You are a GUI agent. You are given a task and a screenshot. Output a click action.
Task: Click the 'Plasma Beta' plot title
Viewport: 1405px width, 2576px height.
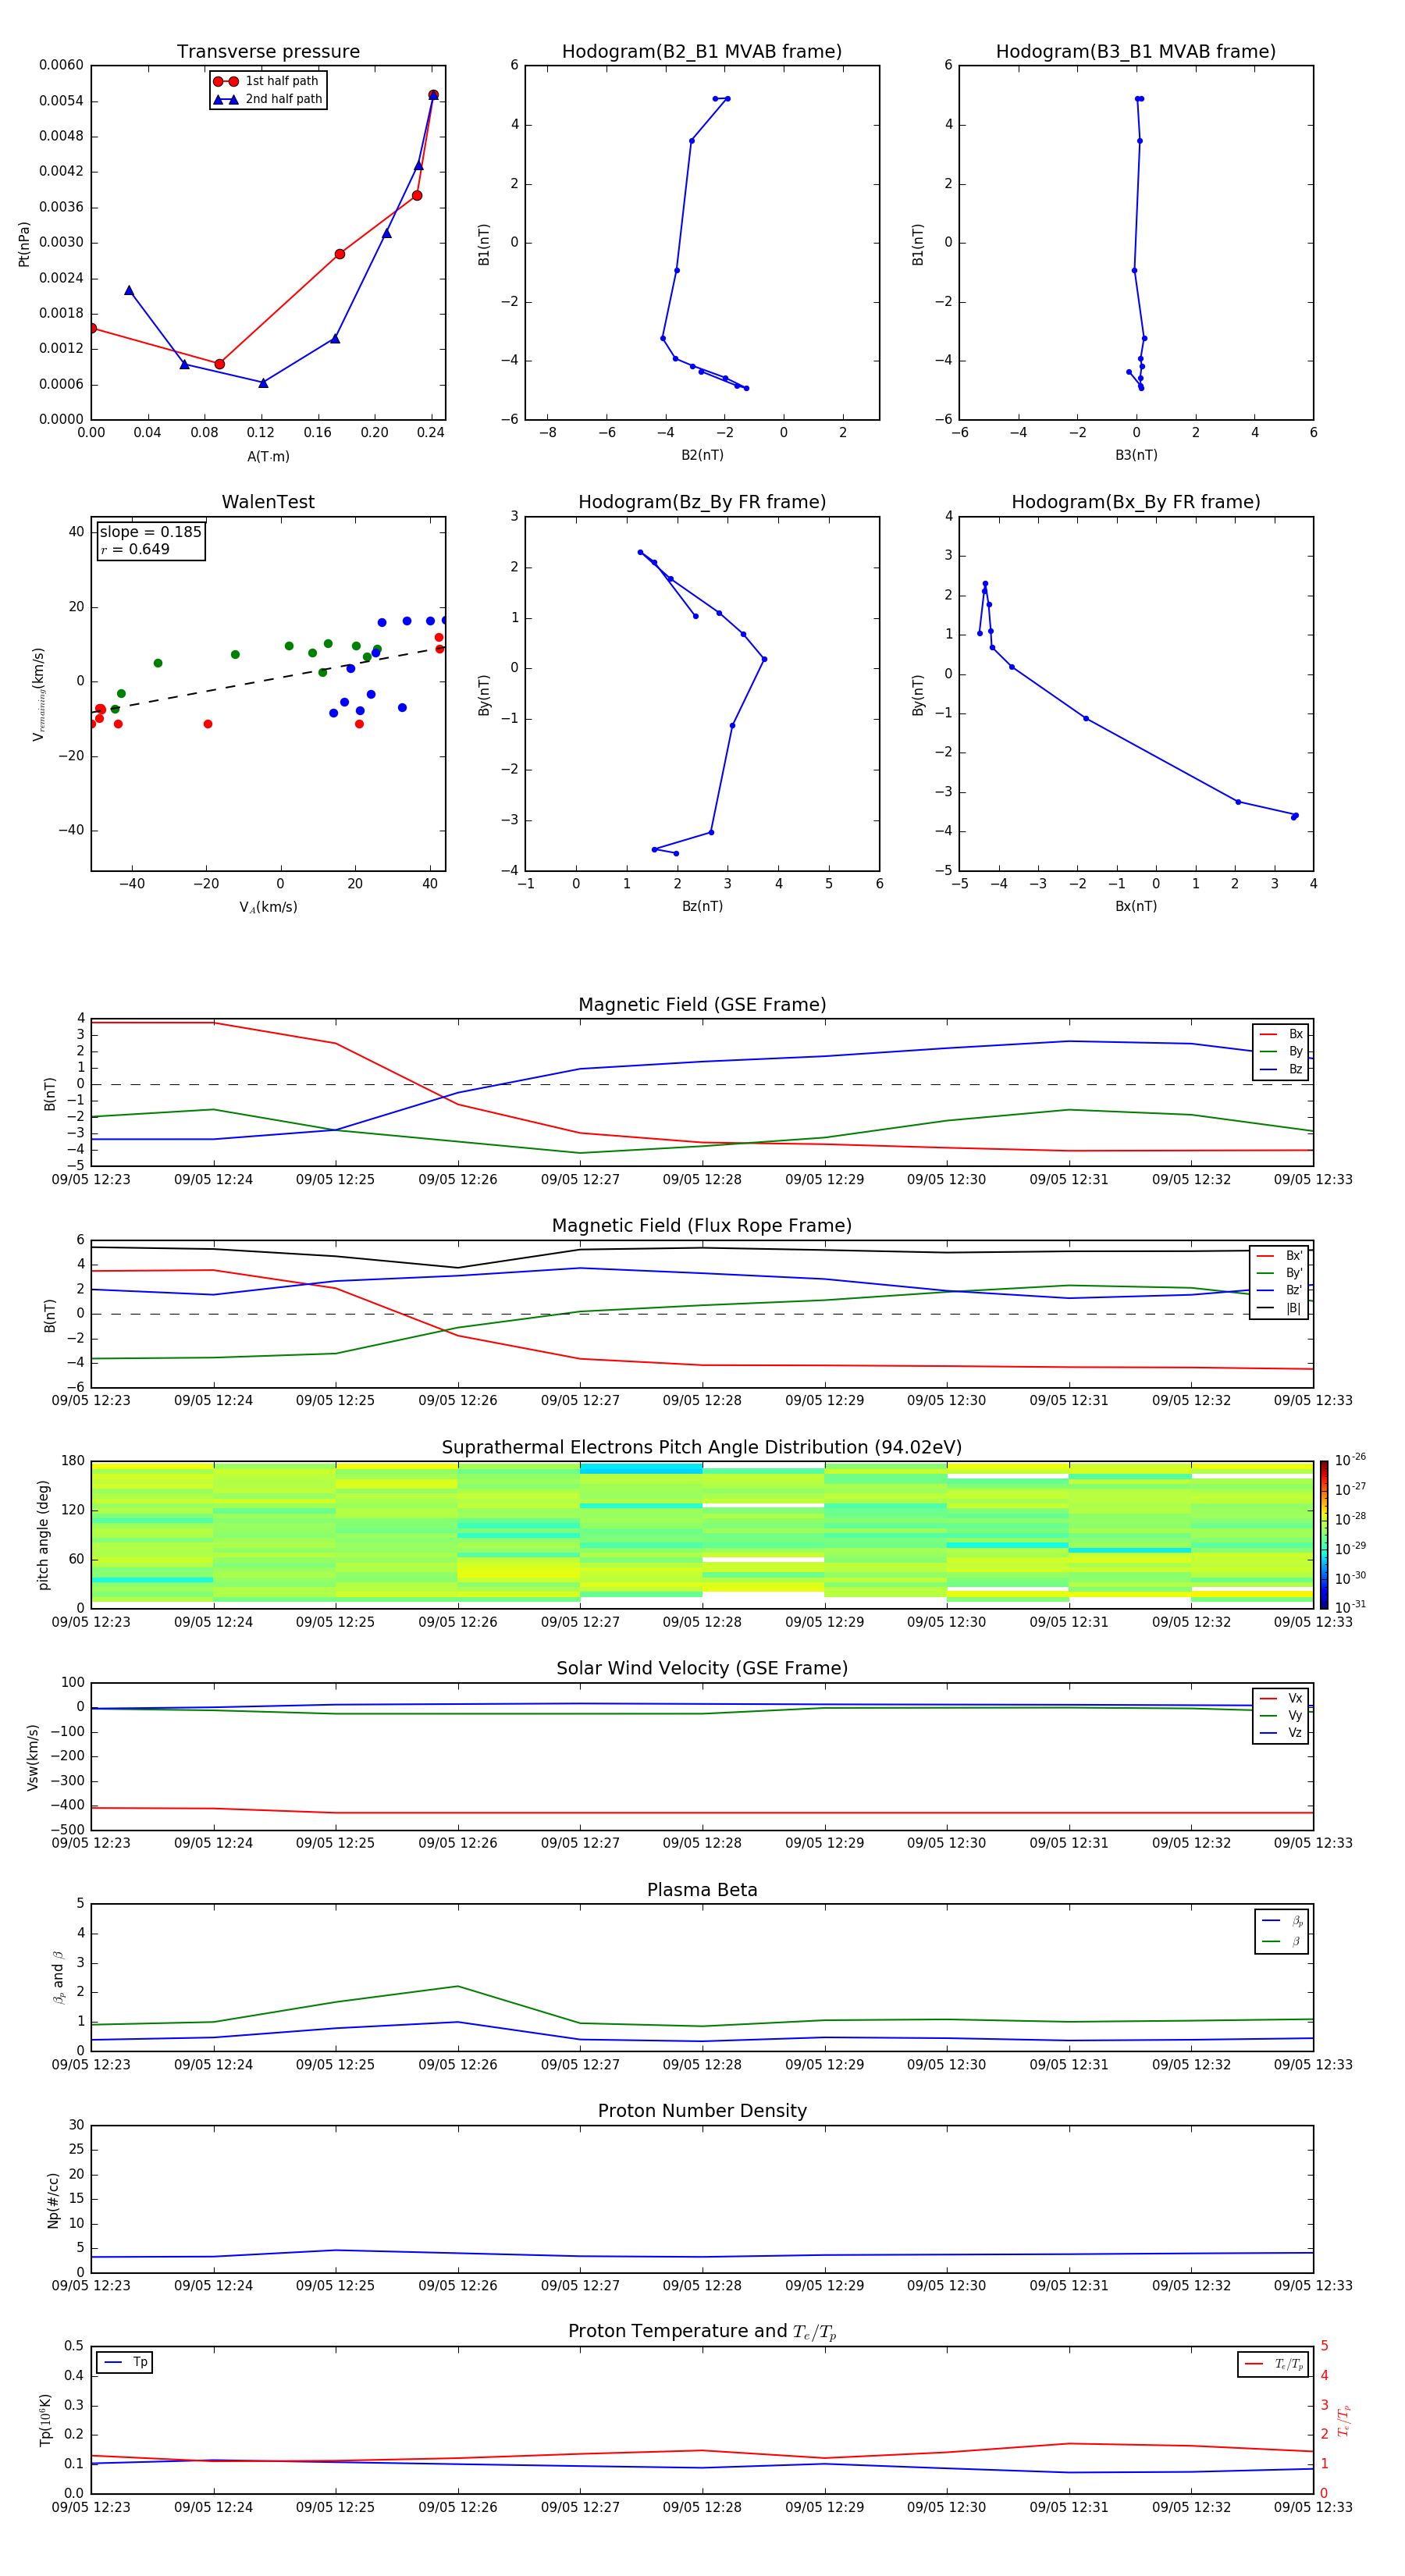702,1890
